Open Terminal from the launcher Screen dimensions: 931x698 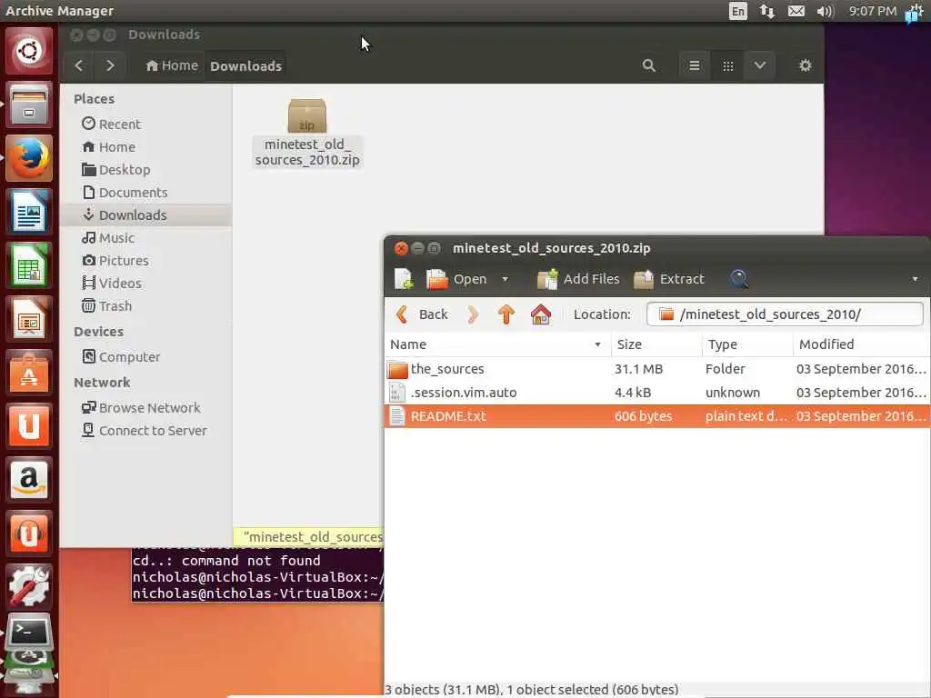[28, 633]
